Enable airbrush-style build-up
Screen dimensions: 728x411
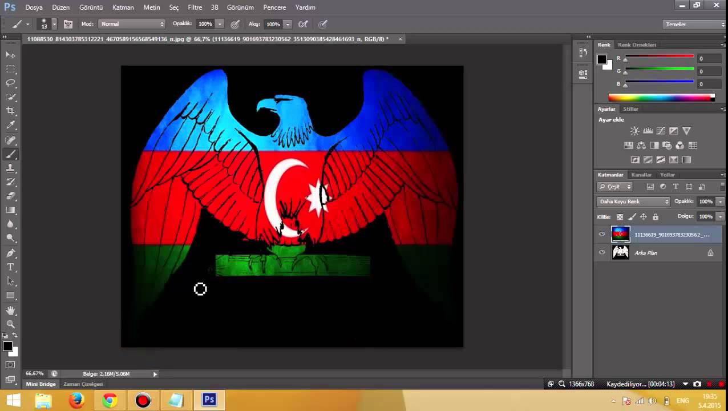pos(304,24)
